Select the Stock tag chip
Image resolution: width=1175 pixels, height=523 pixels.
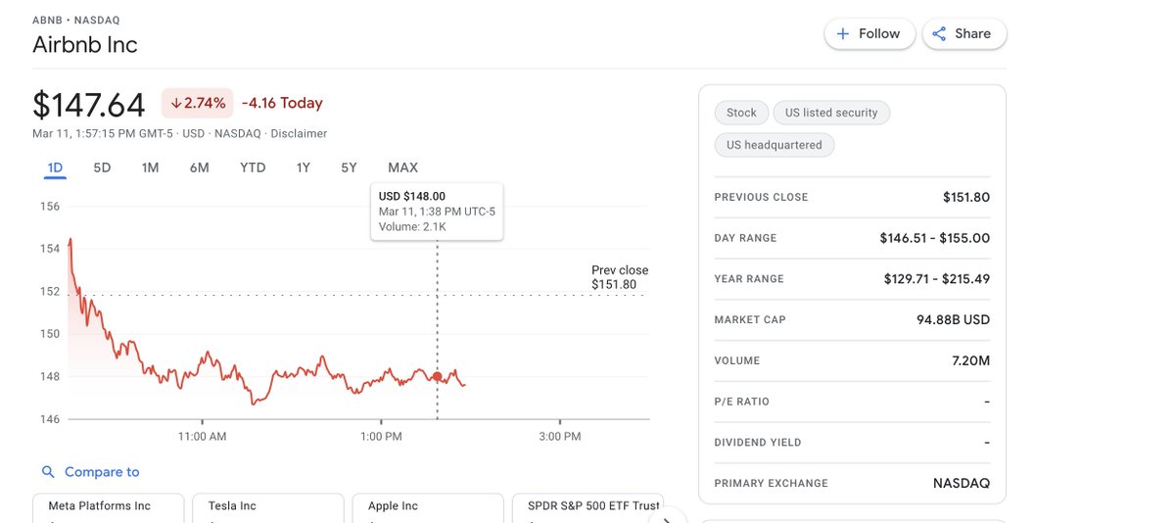(741, 113)
